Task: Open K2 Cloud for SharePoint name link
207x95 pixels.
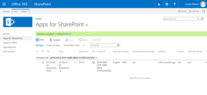Action: tap(64, 65)
